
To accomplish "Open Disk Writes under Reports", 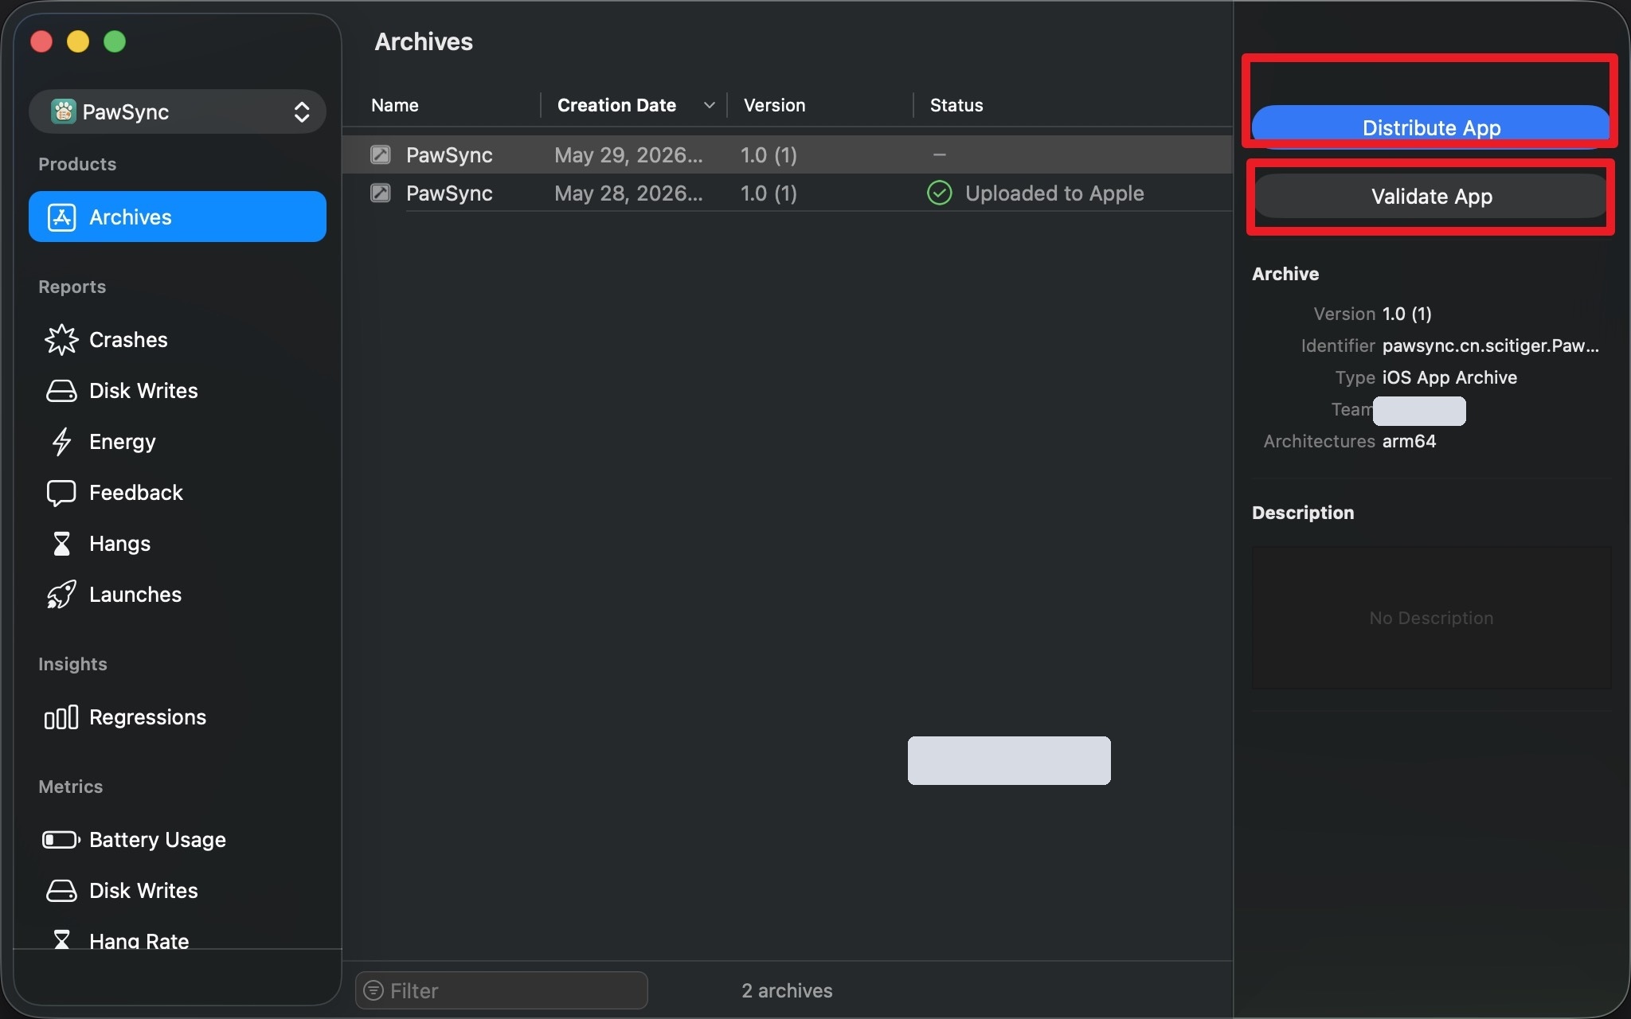I will click(x=143, y=391).
